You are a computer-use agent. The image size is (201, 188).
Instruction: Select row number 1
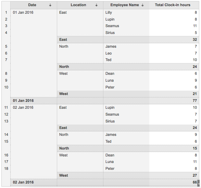click(x=6, y=12)
